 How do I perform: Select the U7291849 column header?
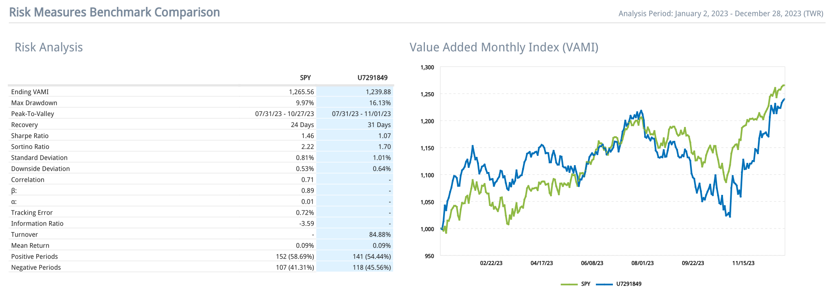point(372,78)
